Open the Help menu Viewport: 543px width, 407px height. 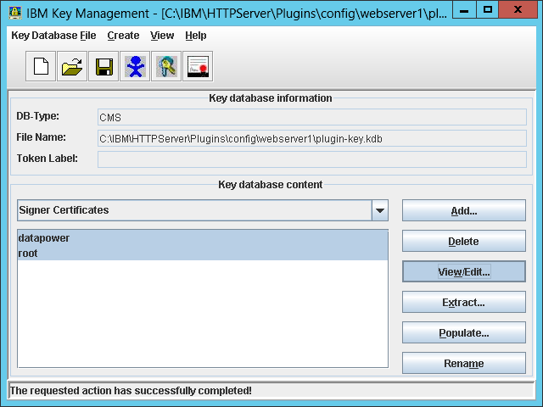point(196,36)
